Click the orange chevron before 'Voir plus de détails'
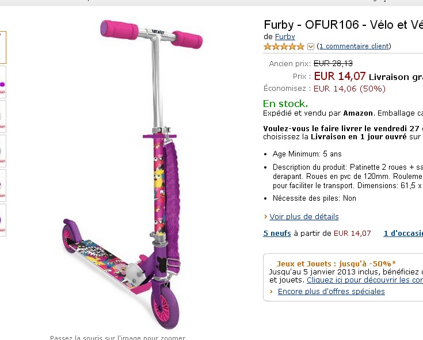The image size is (423, 340). click(x=266, y=216)
